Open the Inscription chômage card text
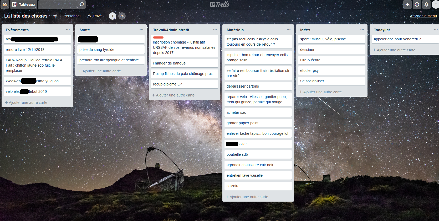439x221 pixels. (184, 47)
